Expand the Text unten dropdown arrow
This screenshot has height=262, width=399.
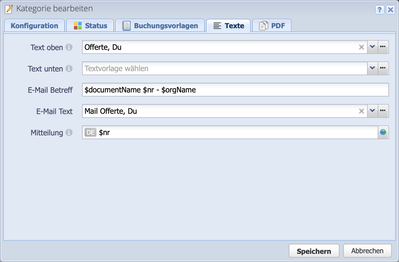[x=372, y=69]
